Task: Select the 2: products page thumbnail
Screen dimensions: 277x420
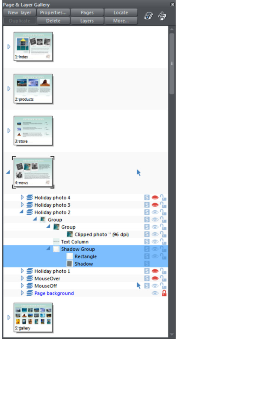Action: tap(33, 88)
